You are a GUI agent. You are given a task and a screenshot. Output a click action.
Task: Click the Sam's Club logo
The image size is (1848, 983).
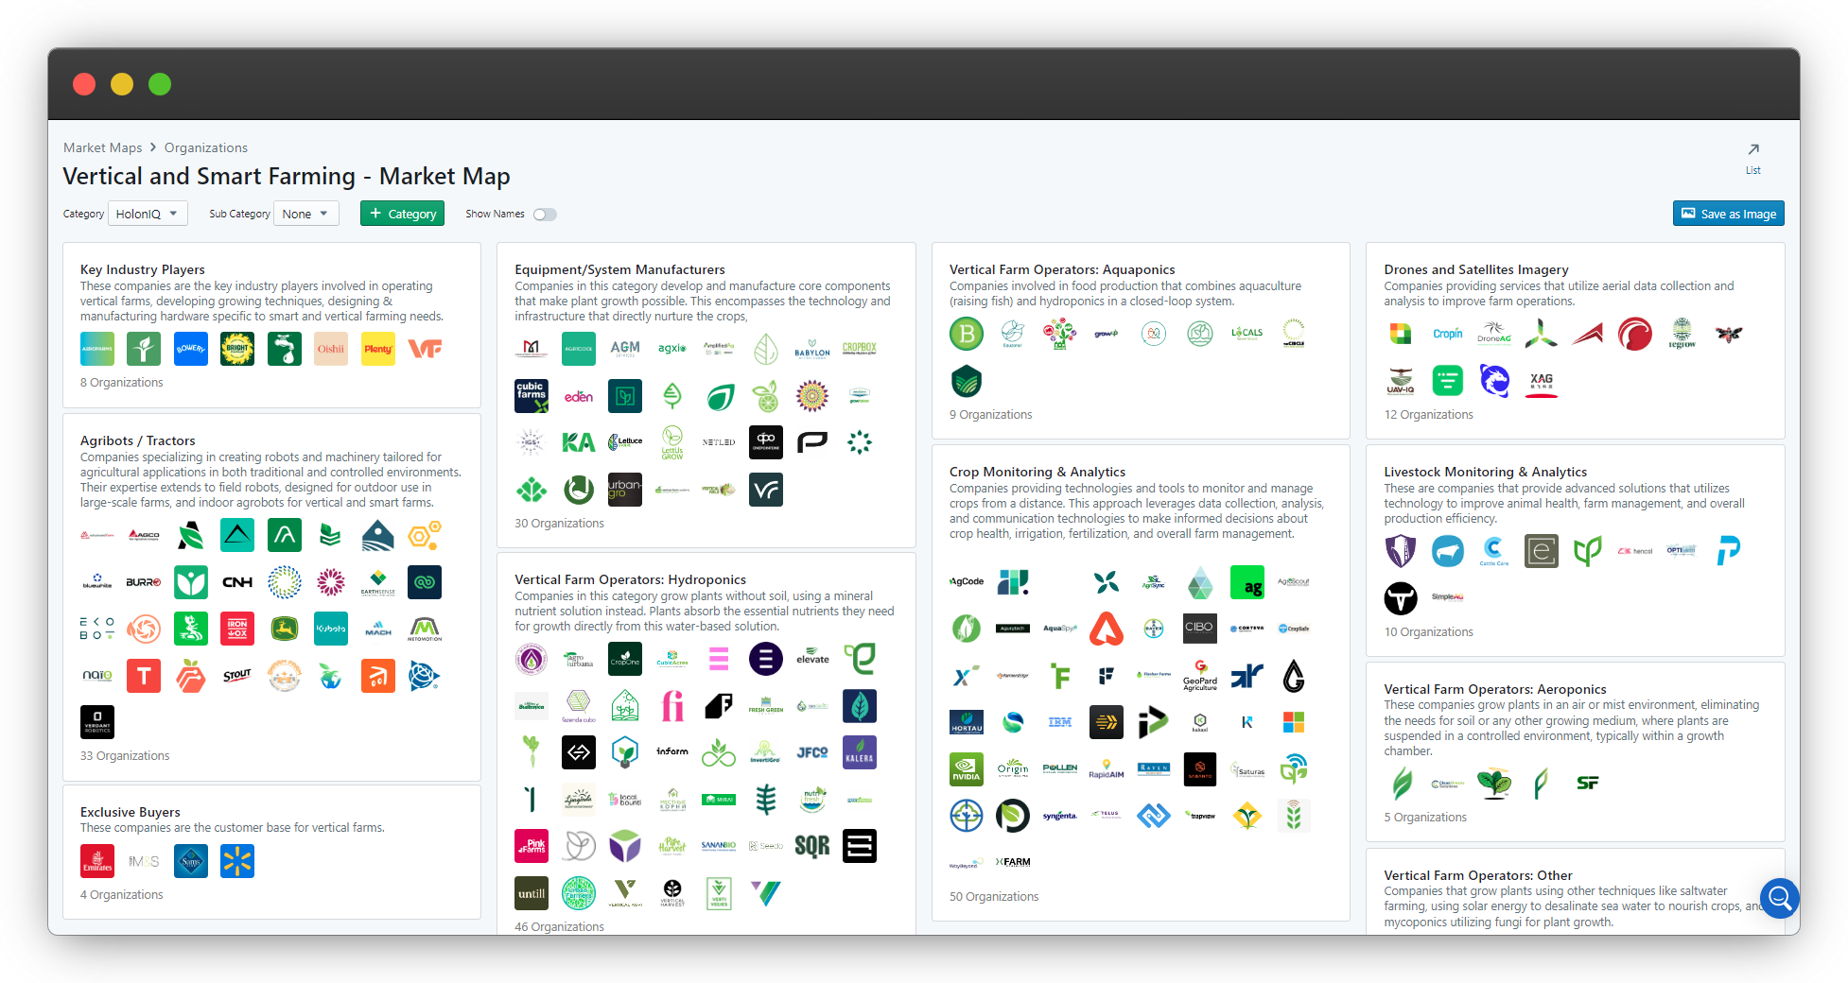click(x=191, y=861)
